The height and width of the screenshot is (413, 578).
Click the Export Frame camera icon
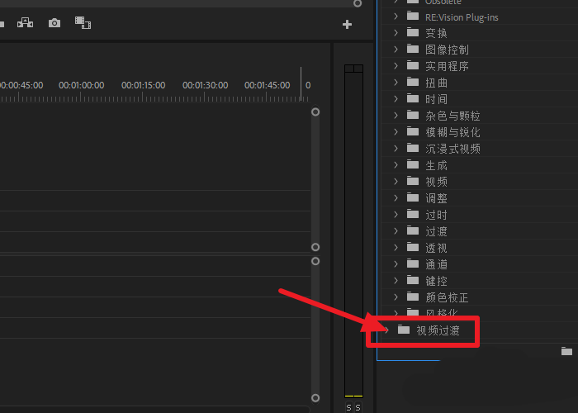(54, 23)
